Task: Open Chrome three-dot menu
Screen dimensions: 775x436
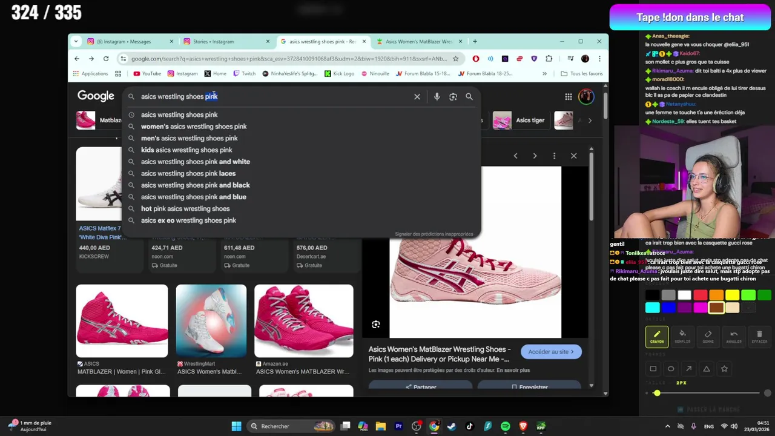Action: pyautogui.click(x=599, y=59)
